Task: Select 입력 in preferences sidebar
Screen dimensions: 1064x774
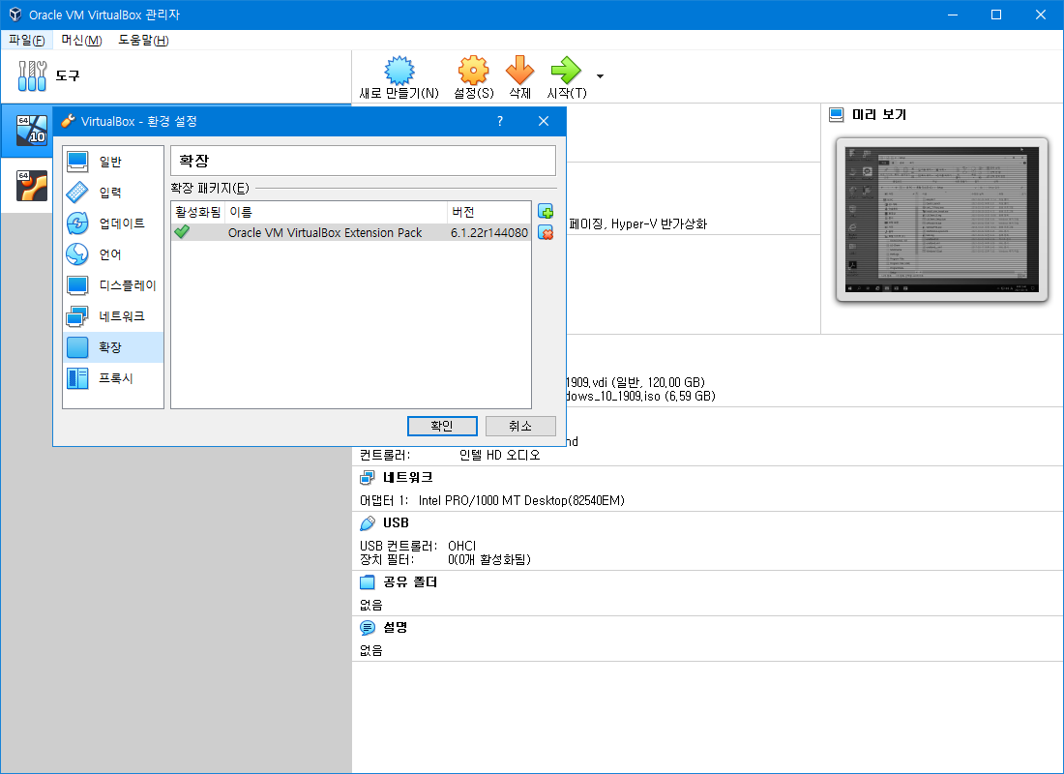Action: coord(112,193)
